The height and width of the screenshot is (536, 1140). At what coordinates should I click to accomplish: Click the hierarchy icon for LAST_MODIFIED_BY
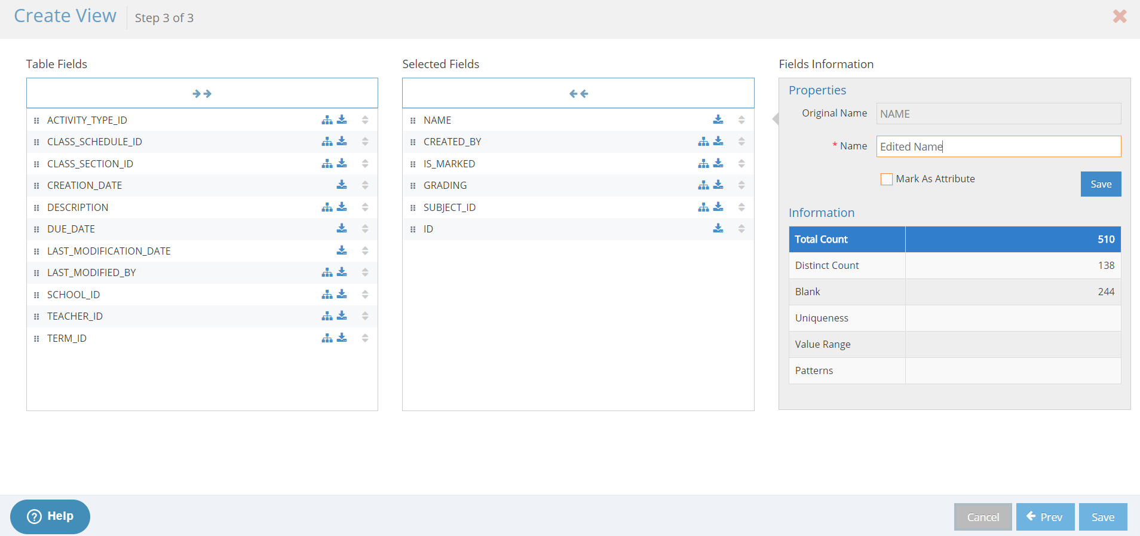pyautogui.click(x=327, y=272)
